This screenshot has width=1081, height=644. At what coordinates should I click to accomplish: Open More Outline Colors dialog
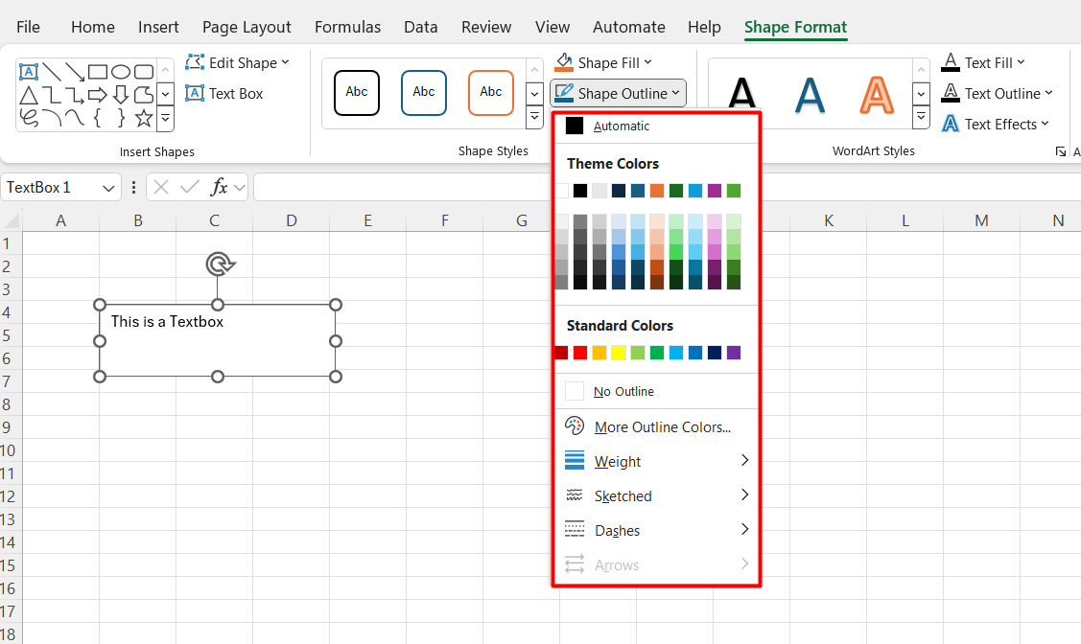click(x=656, y=426)
